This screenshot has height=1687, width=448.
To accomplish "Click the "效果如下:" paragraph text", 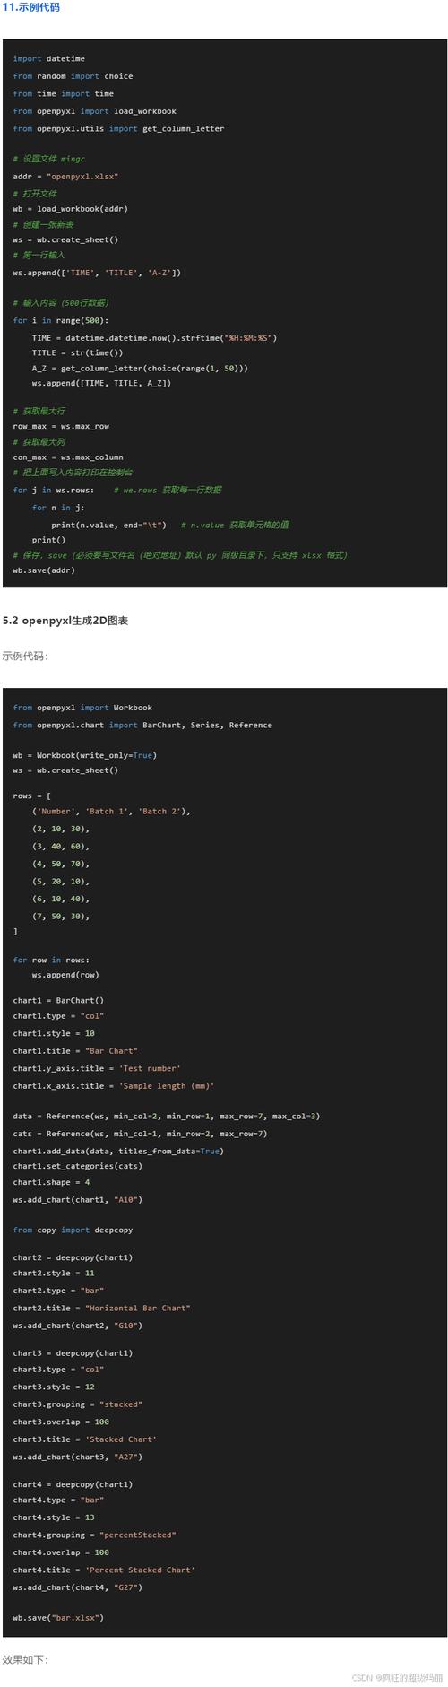I will point(25,1660).
